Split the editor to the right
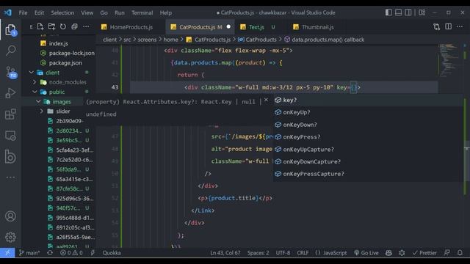Viewport: 470px width, 264px height. (x=448, y=26)
